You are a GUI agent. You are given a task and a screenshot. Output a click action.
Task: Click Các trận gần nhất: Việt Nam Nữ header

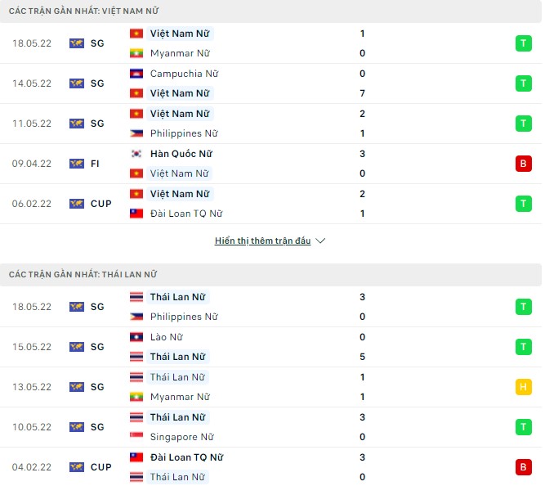click(84, 11)
